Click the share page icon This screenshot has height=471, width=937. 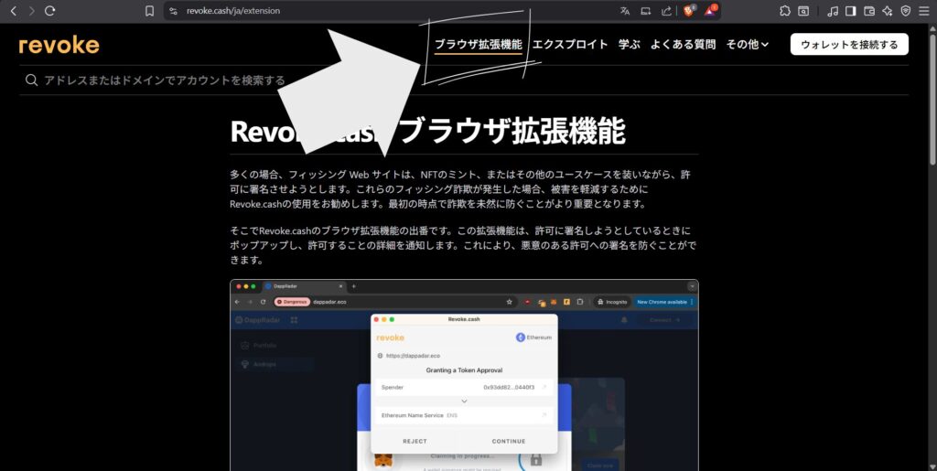[666, 11]
